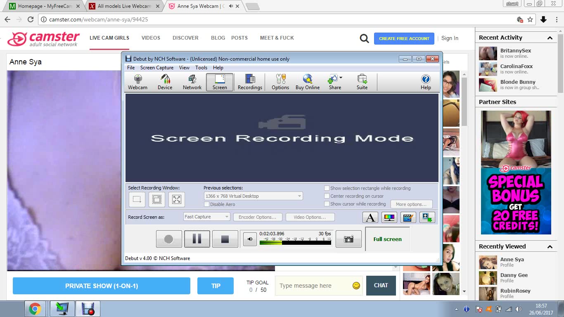Open the Options wrench icon in Debut

(x=280, y=82)
